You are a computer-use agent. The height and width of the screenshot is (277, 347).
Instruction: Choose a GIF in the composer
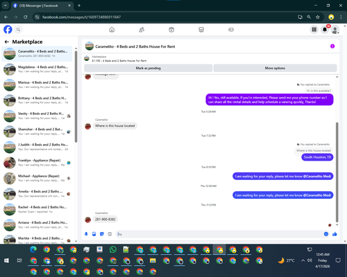pyautogui.click(x=110, y=234)
